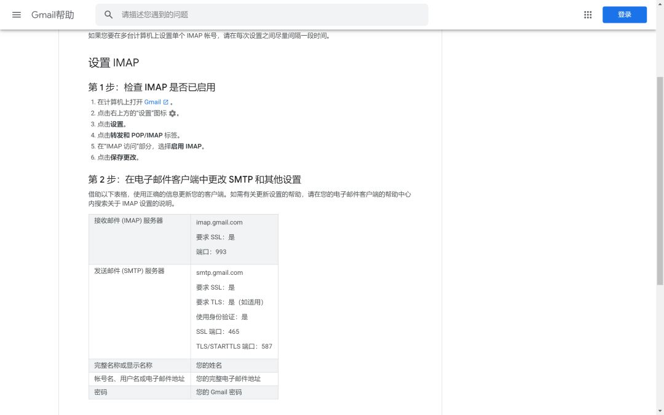The image size is (664, 415).
Task: Select the 第 2 步 SMTP heading
Action: click(194, 180)
